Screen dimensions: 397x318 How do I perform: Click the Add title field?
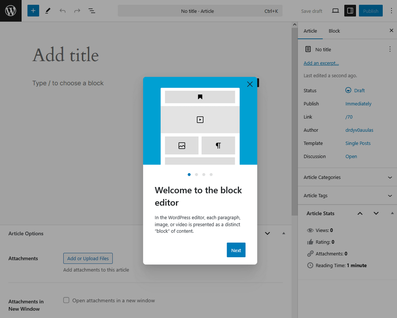pyautogui.click(x=66, y=55)
